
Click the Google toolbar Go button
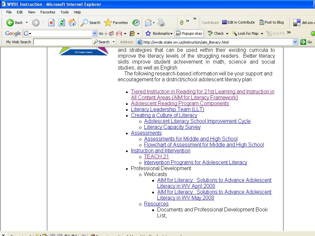click(101, 33)
